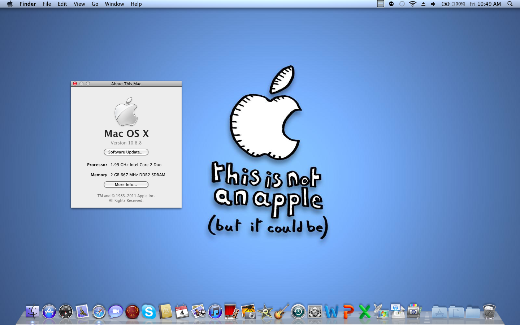Open System Preferences gear icon in Dock
Viewport: 520px width, 325px height.
(315, 312)
